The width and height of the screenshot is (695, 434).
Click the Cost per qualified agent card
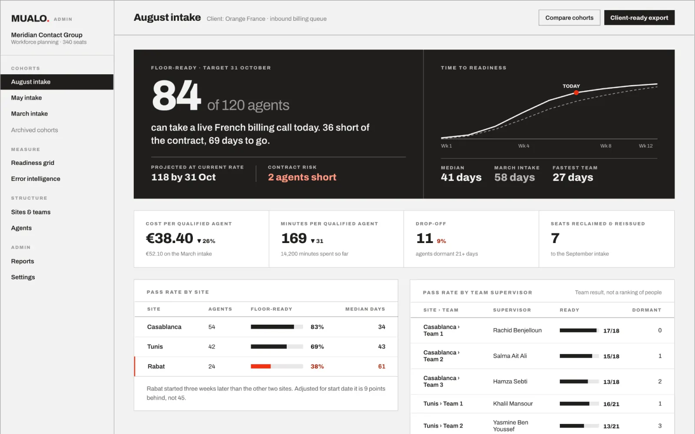[202, 239]
